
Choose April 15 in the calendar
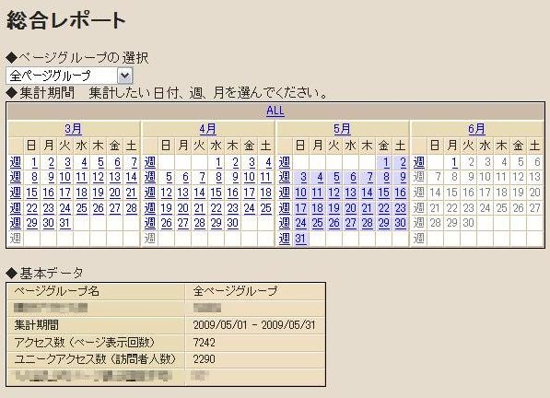point(216,193)
